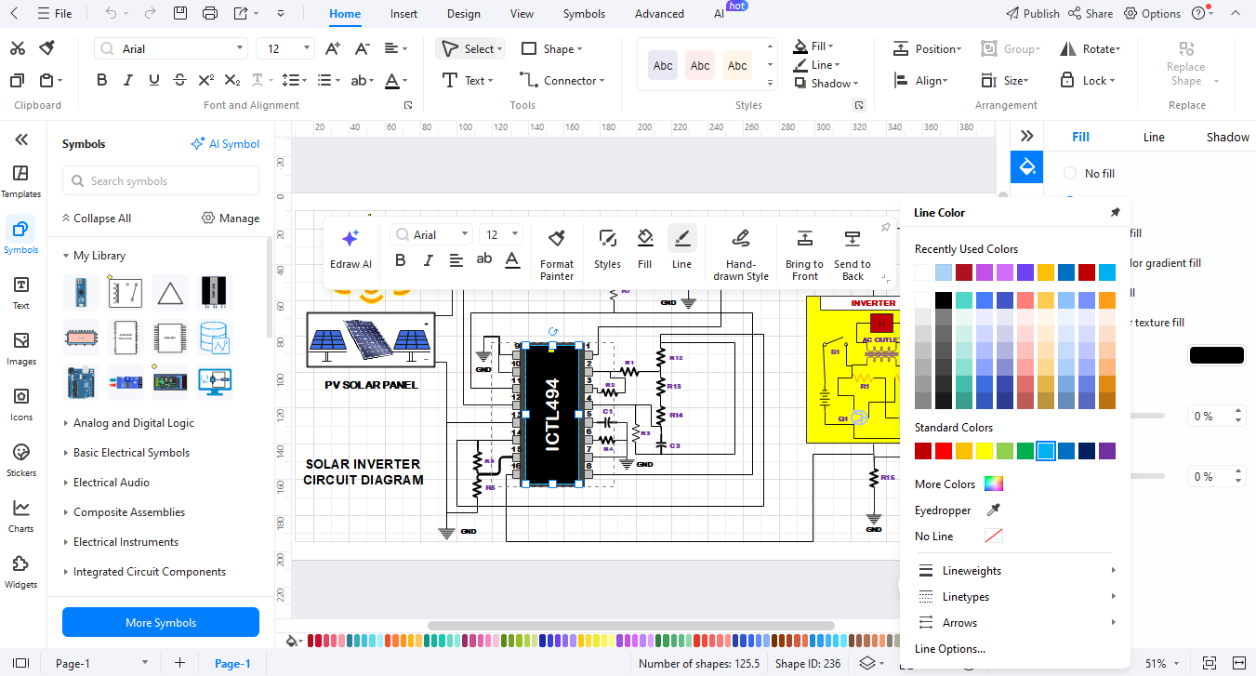
Task: Open Charts panel in left sidebar
Action: (x=21, y=516)
